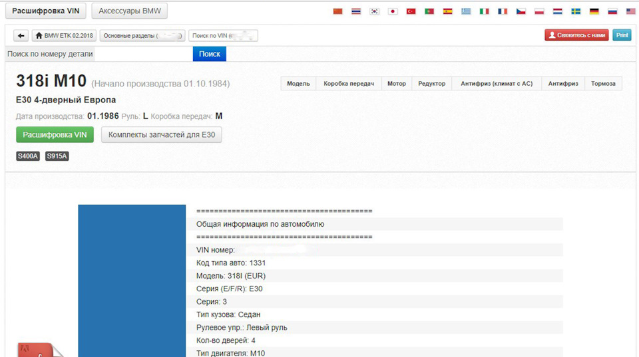Open the Поиск по VIN breadcrumb
The width and height of the screenshot is (639, 357).
click(x=223, y=35)
